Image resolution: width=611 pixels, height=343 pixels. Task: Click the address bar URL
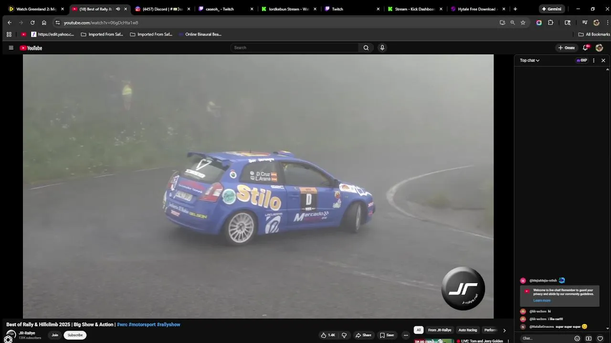(101, 22)
